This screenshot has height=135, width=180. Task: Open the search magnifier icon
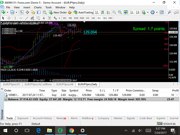169,12
